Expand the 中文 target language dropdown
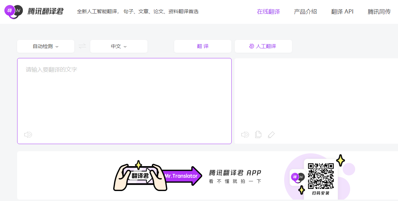The width and height of the screenshot is (398, 201). [x=119, y=46]
